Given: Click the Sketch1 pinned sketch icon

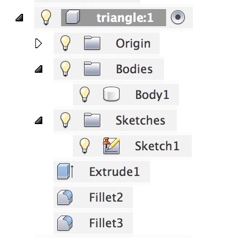Looking at the screenshot, I should pyautogui.click(x=111, y=145).
